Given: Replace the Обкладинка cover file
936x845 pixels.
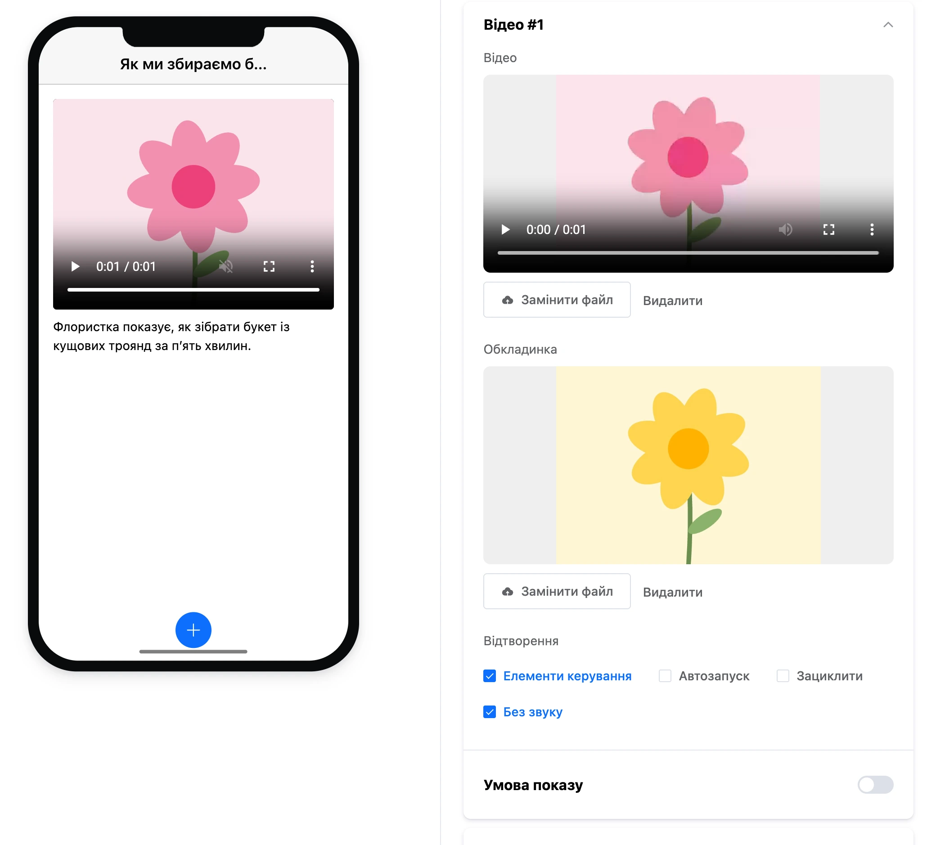Looking at the screenshot, I should coord(557,592).
